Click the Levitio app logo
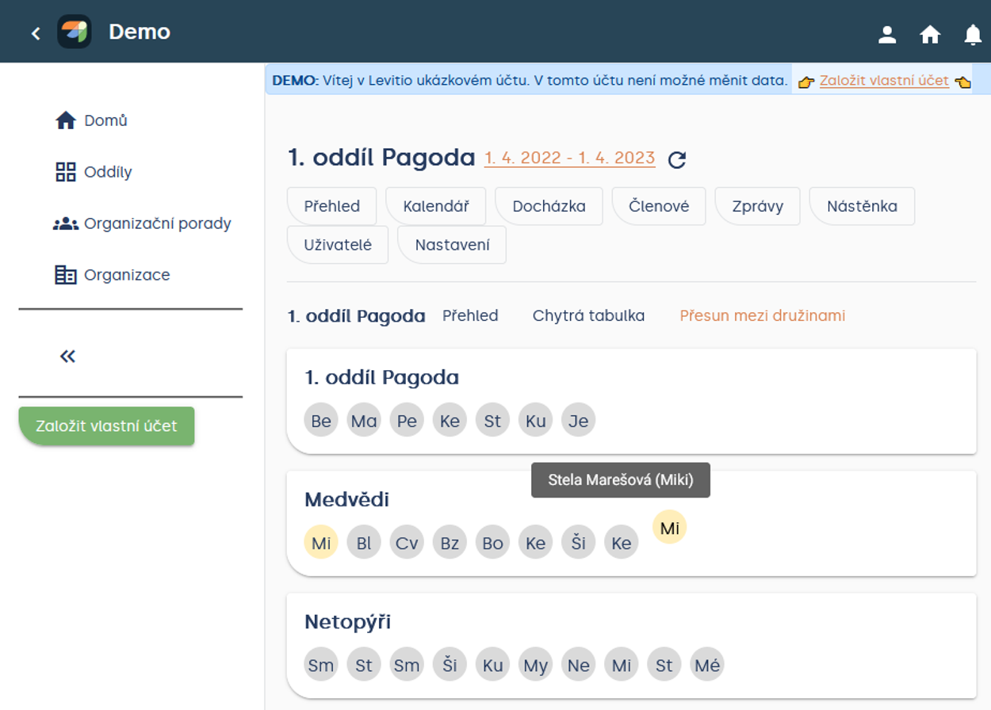Viewport: 991px width, 710px height. [x=75, y=32]
